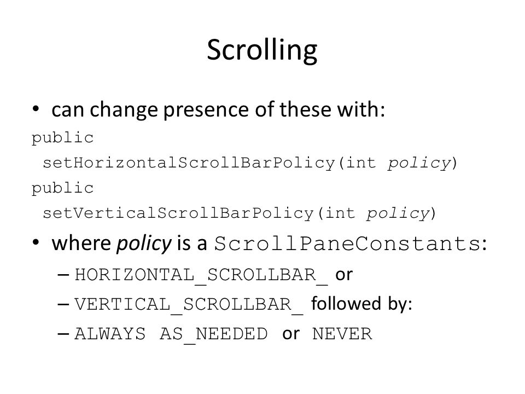Click the text 'can change presence of these with:'
The width and height of the screenshot is (525, 394).
(218, 109)
